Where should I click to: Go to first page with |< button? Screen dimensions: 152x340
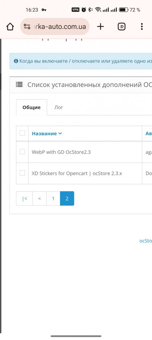coord(24,199)
